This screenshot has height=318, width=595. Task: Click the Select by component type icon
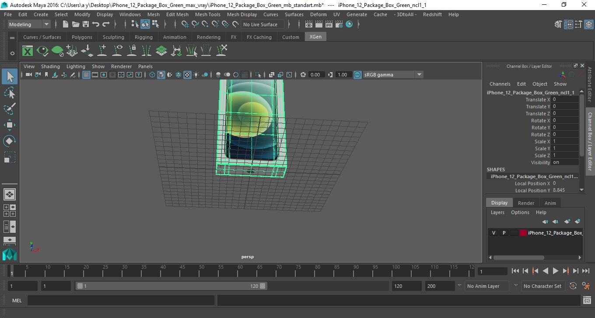click(155, 24)
